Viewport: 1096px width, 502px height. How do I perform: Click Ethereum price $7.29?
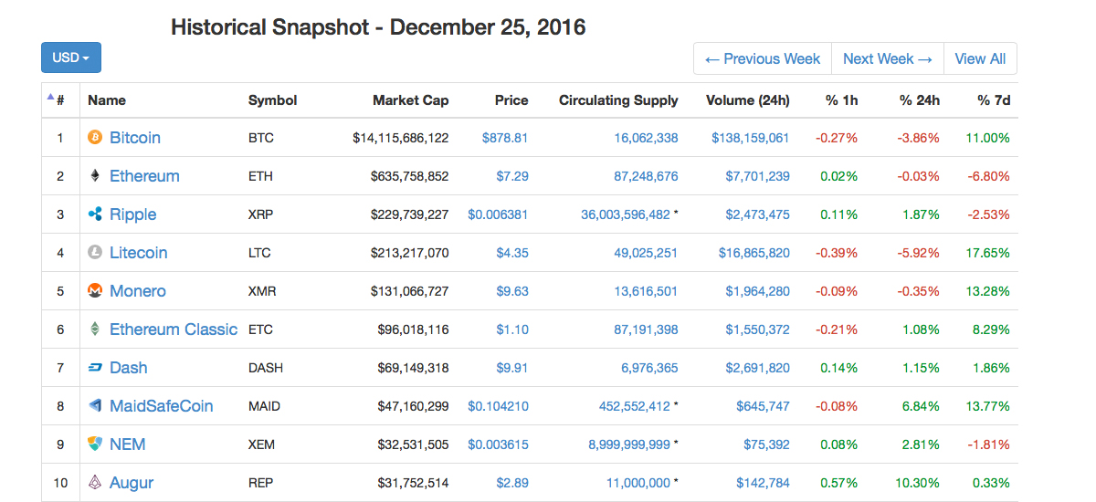pos(511,176)
